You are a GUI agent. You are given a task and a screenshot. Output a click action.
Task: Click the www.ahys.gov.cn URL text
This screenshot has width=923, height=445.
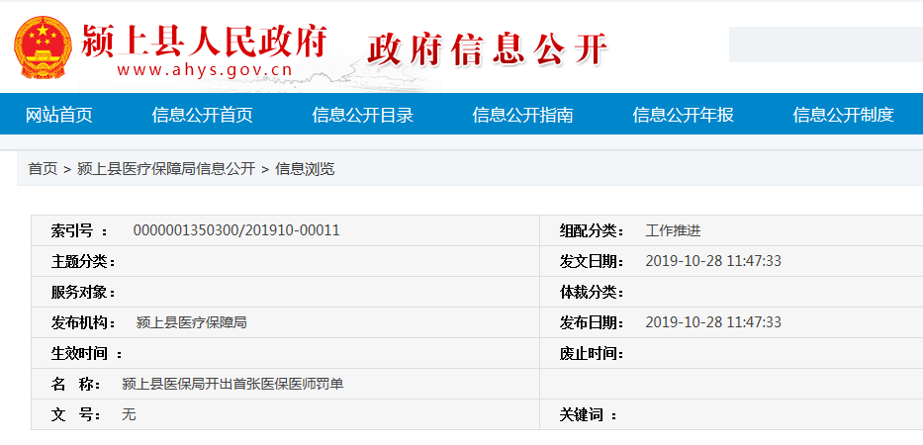[x=204, y=70]
